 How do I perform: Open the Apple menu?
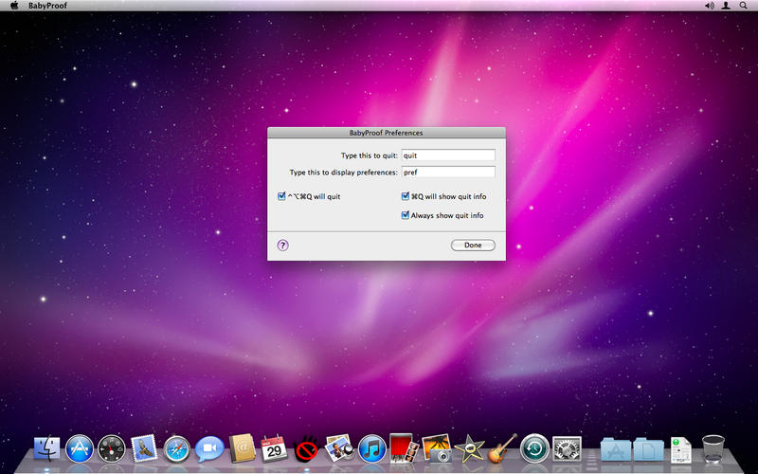[14, 6]
